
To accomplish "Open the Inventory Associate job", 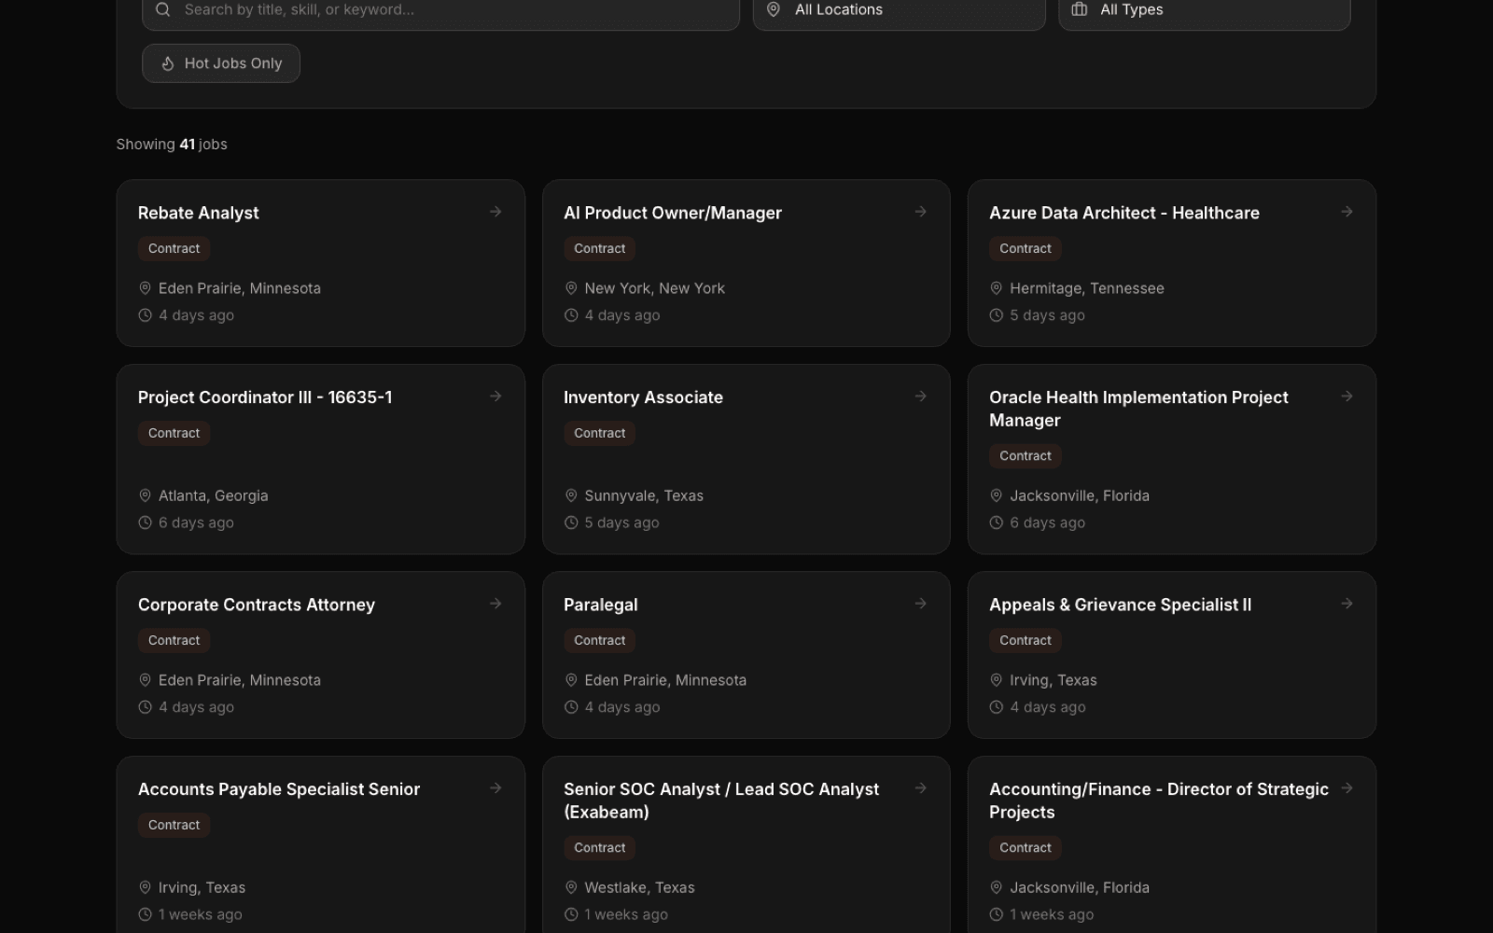I will (643, 397).
